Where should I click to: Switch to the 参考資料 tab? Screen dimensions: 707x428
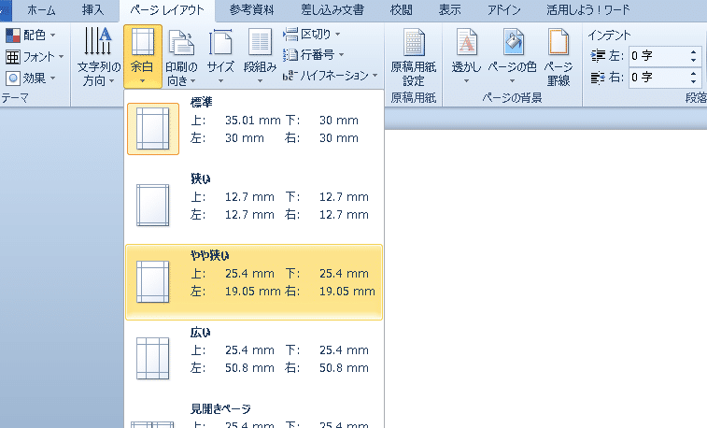coord(255,10)
